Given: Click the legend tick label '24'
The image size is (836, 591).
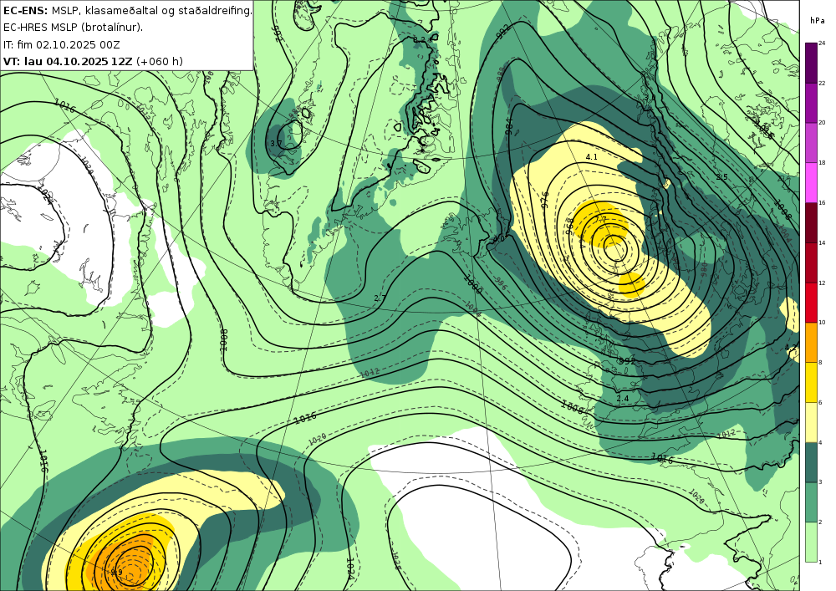Looking at the screenshot, I should tap(822, 43).
